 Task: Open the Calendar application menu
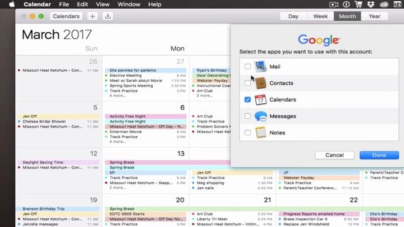37,4
